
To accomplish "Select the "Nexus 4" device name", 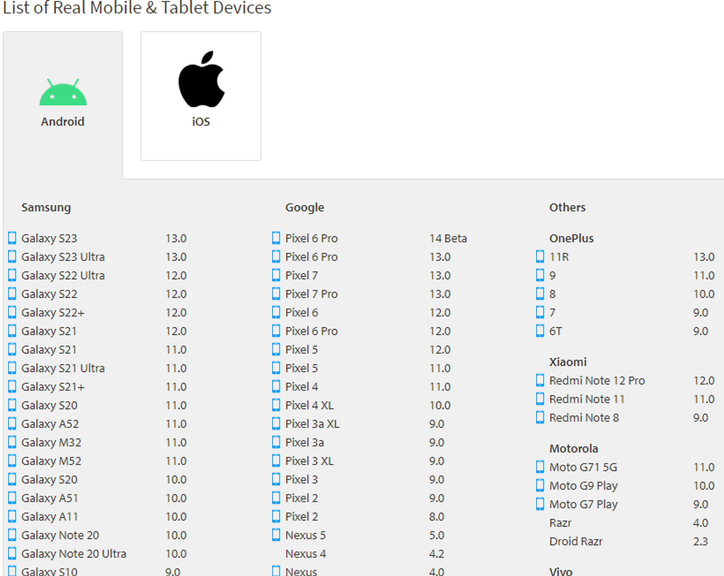I will [306, 554].
